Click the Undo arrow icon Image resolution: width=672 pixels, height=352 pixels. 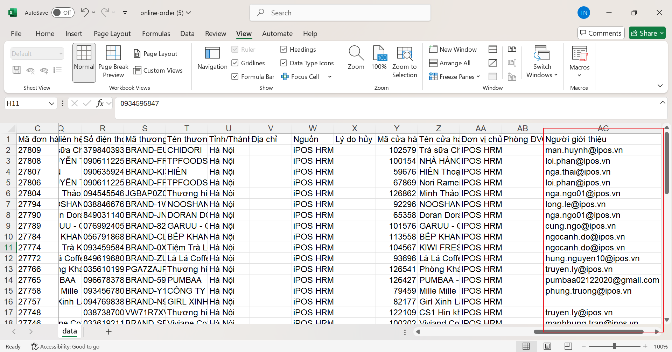coord(84,13)
